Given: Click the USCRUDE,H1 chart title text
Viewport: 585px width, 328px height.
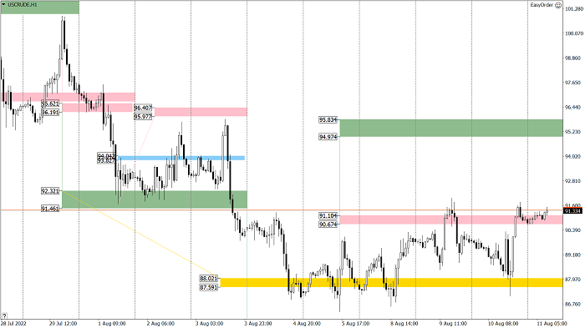Looking at the screenshot, I should (22, 5).
